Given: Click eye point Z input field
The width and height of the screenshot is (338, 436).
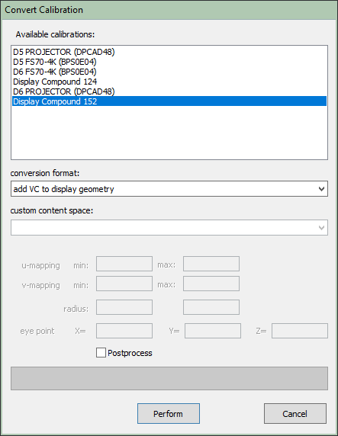Looking at the screenshot, I should pos(300,331).
